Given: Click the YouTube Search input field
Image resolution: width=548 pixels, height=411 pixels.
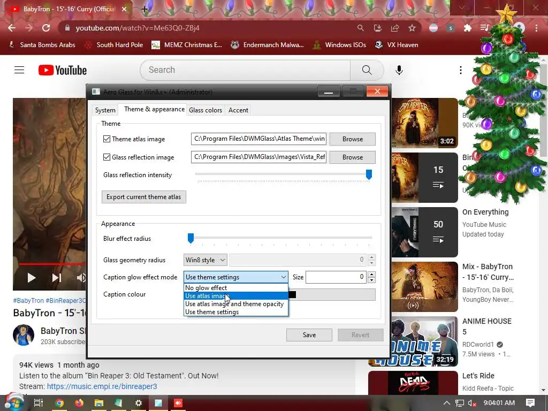Looking at the screenshot, I should [245, 70].
